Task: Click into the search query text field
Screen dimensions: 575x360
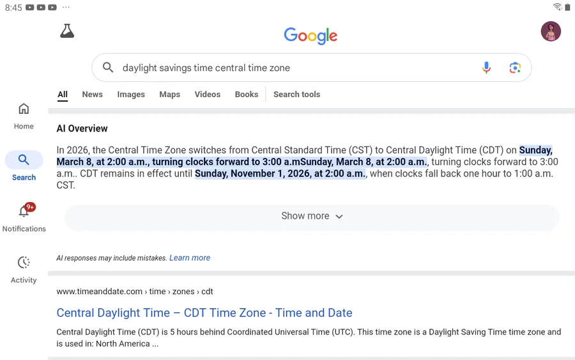Action: pos(287,68)
